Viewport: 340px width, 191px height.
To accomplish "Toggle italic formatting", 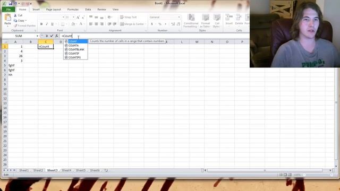I will 47,24.
